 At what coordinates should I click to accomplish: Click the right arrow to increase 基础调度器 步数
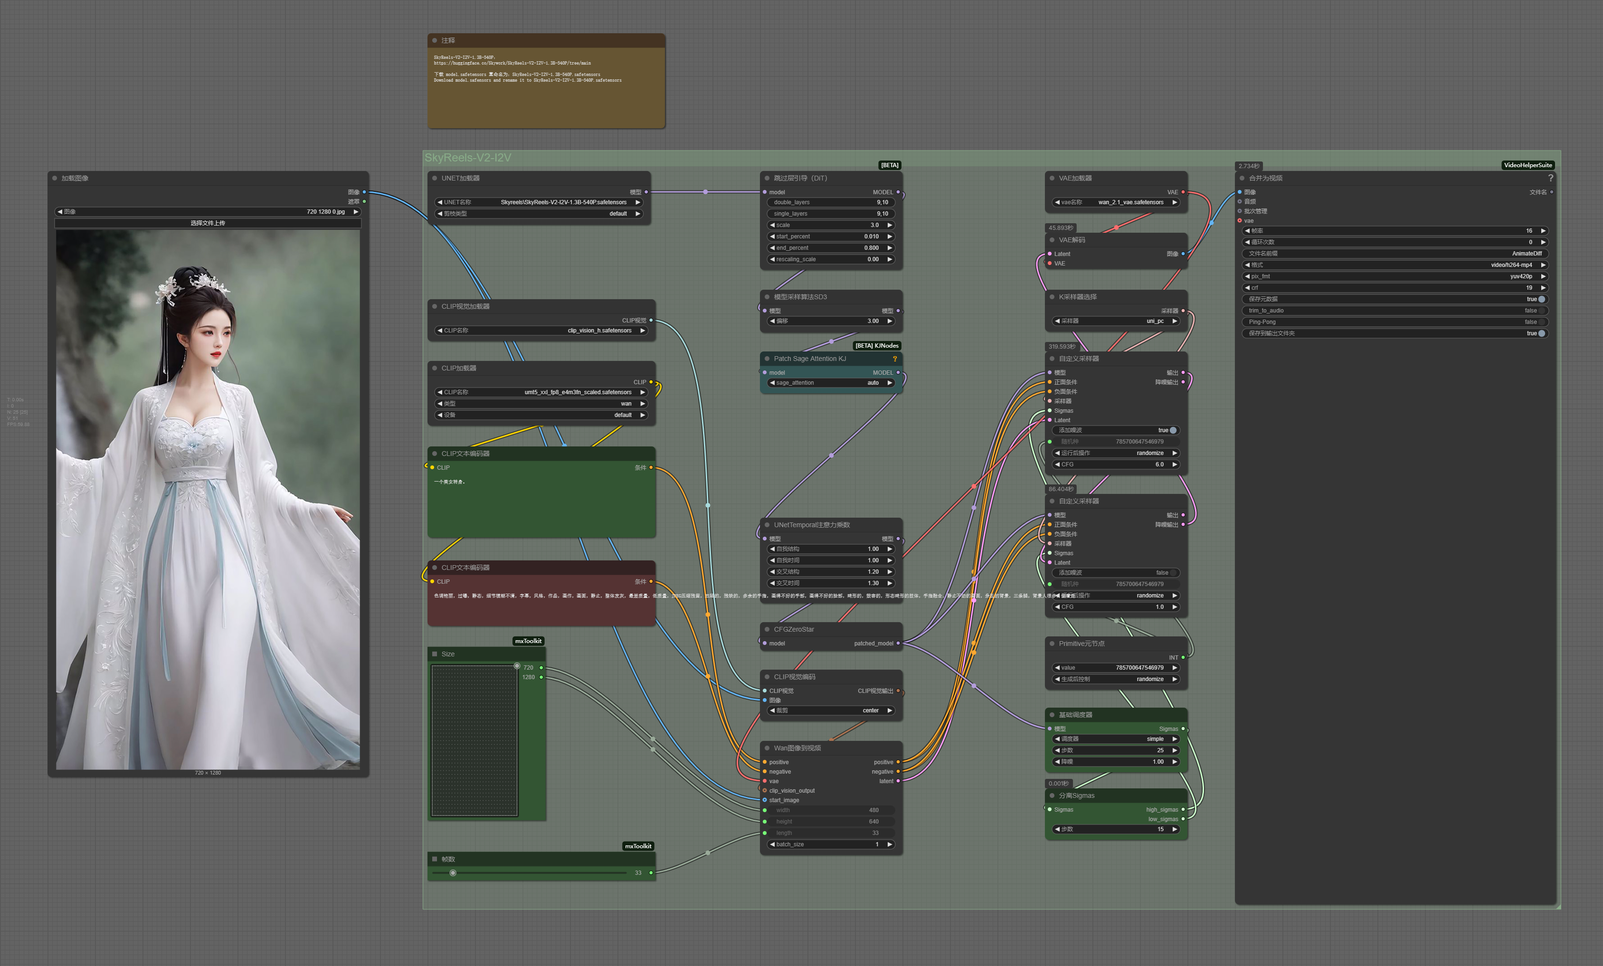pyautogui.click(x=1174, y=750)
